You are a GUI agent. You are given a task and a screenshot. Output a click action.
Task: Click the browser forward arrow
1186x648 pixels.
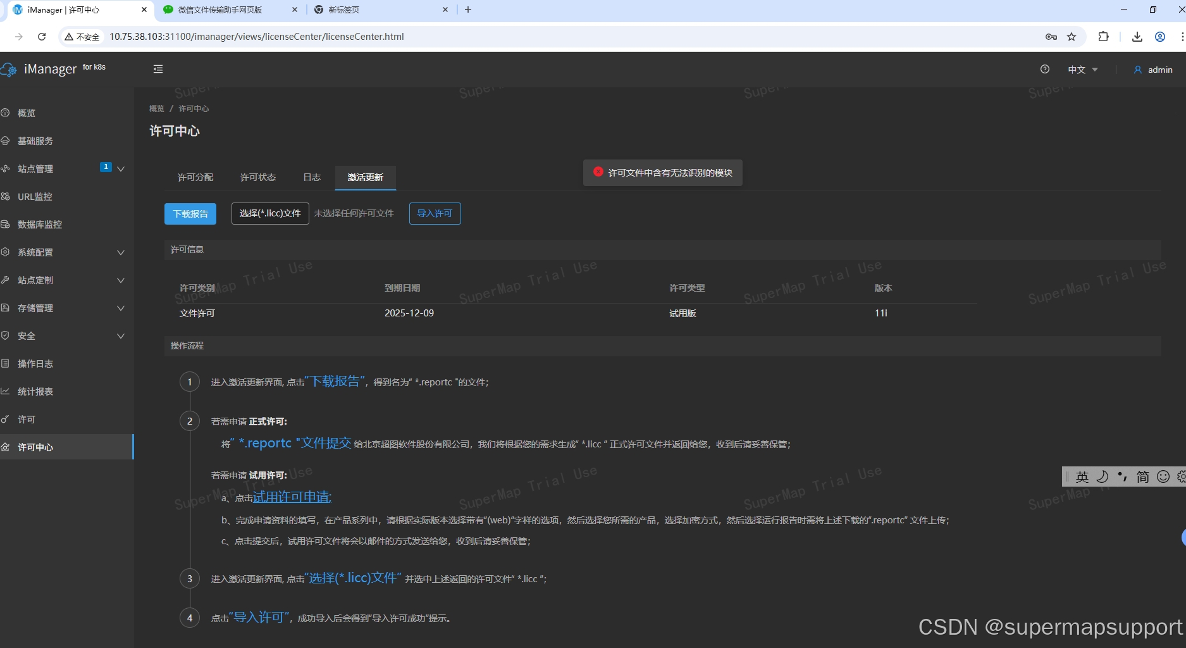(x=19, y=37)
